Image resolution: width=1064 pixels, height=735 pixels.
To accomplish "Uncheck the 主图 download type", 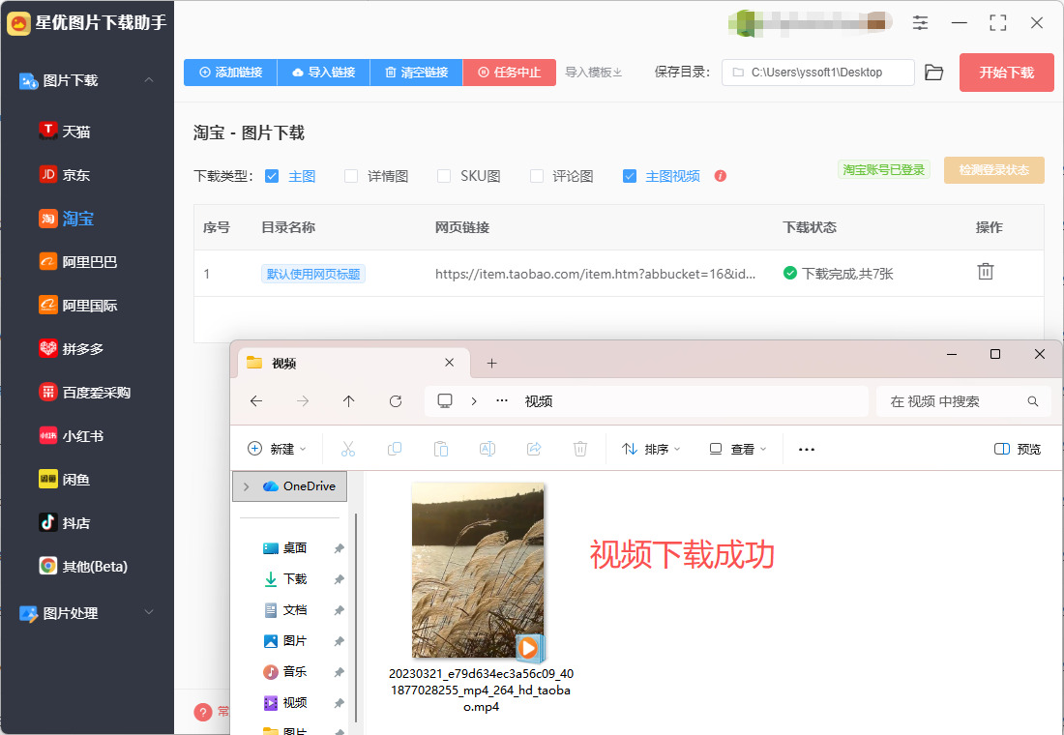I will 272,176.
